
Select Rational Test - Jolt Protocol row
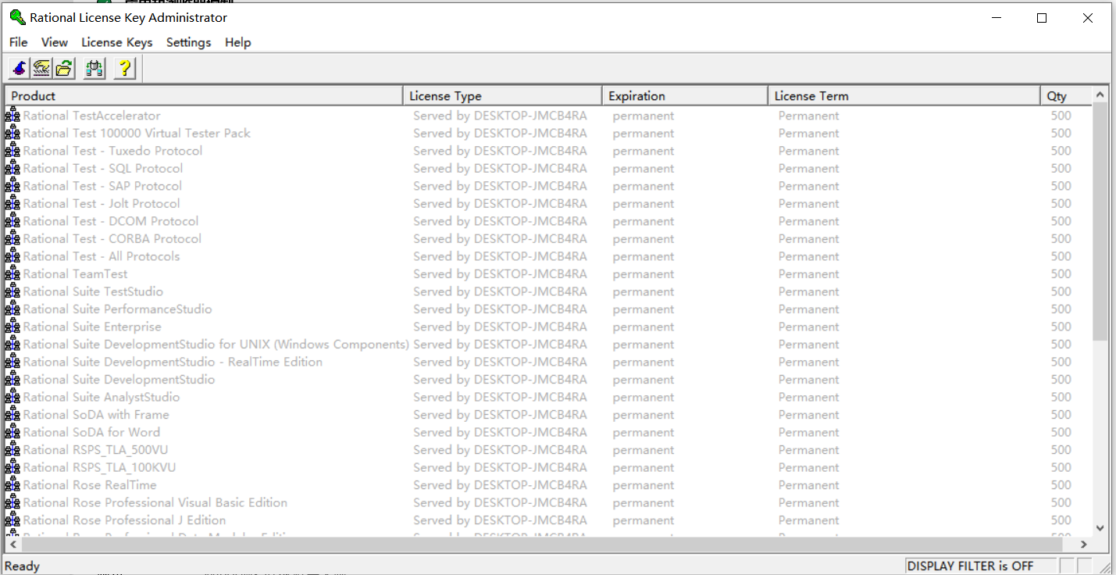tap(548, 204)
